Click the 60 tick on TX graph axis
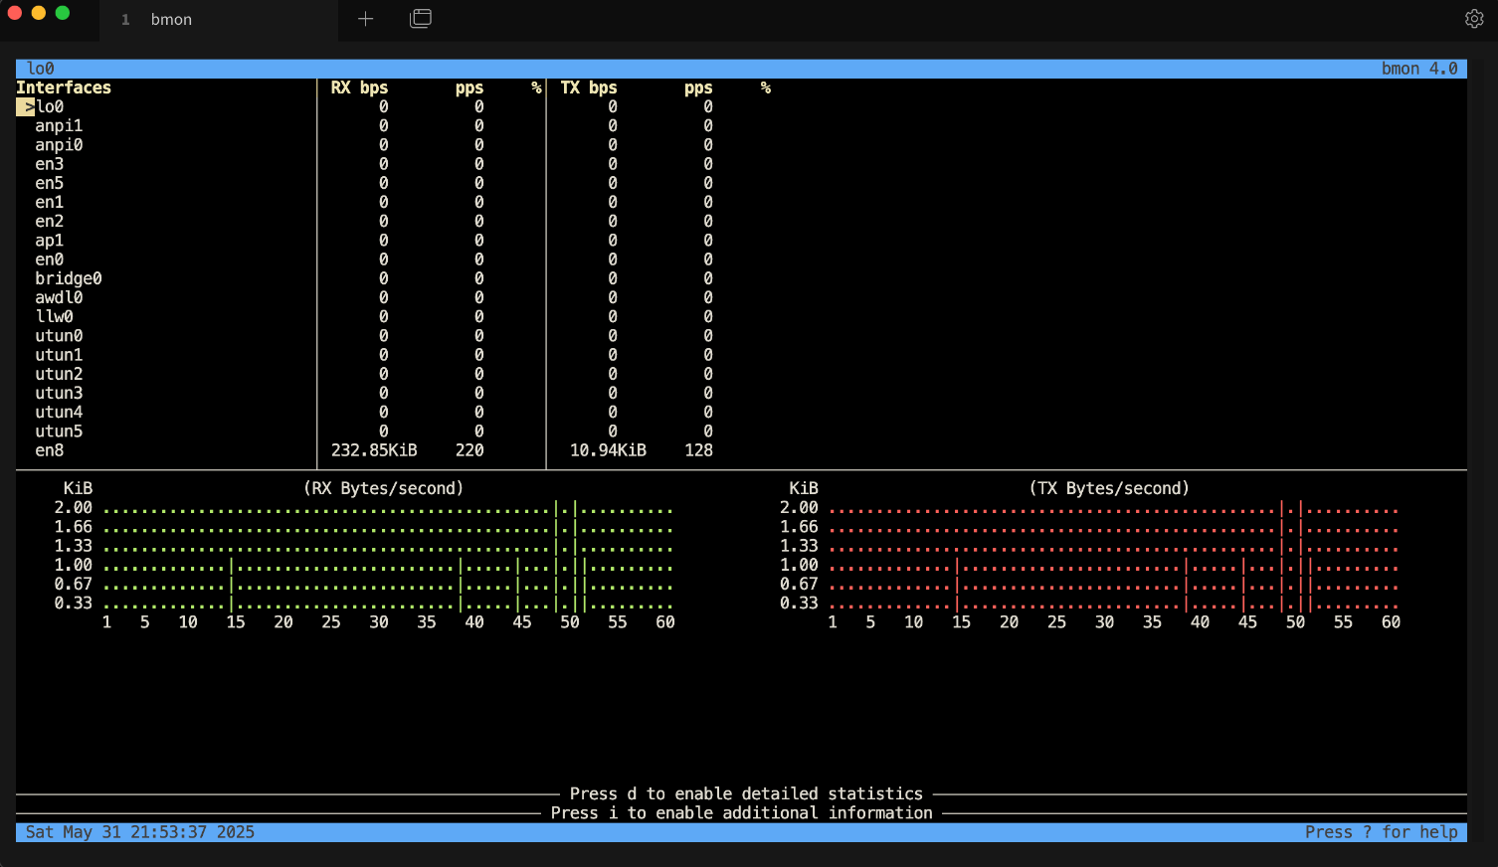This screenshot has height=867, width=1498. [1391, 622]
